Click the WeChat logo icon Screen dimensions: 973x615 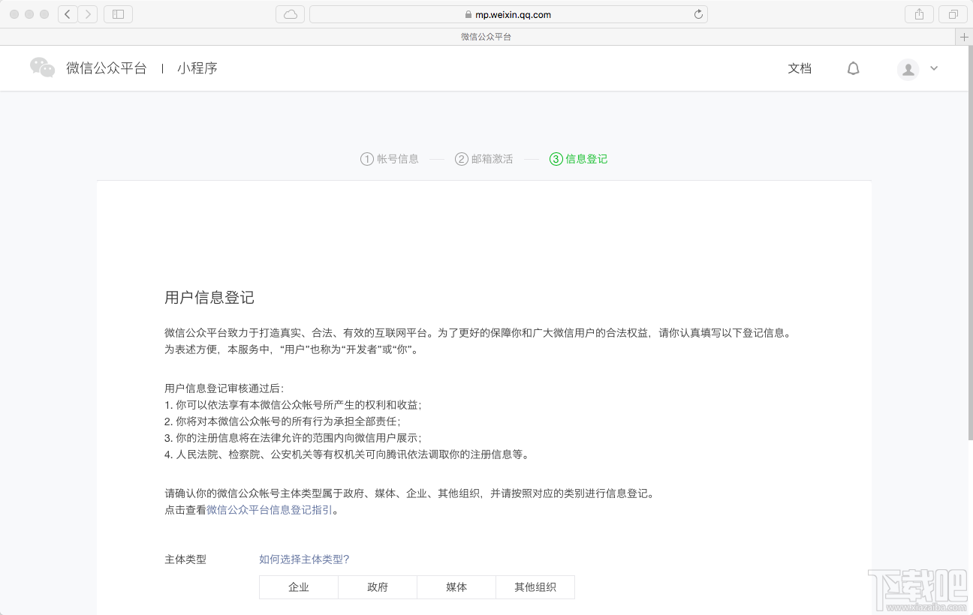42,67
